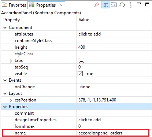Viewport: 152px width, 137px height.
Task: Collapse the Events category
Action: click(5, 80)
